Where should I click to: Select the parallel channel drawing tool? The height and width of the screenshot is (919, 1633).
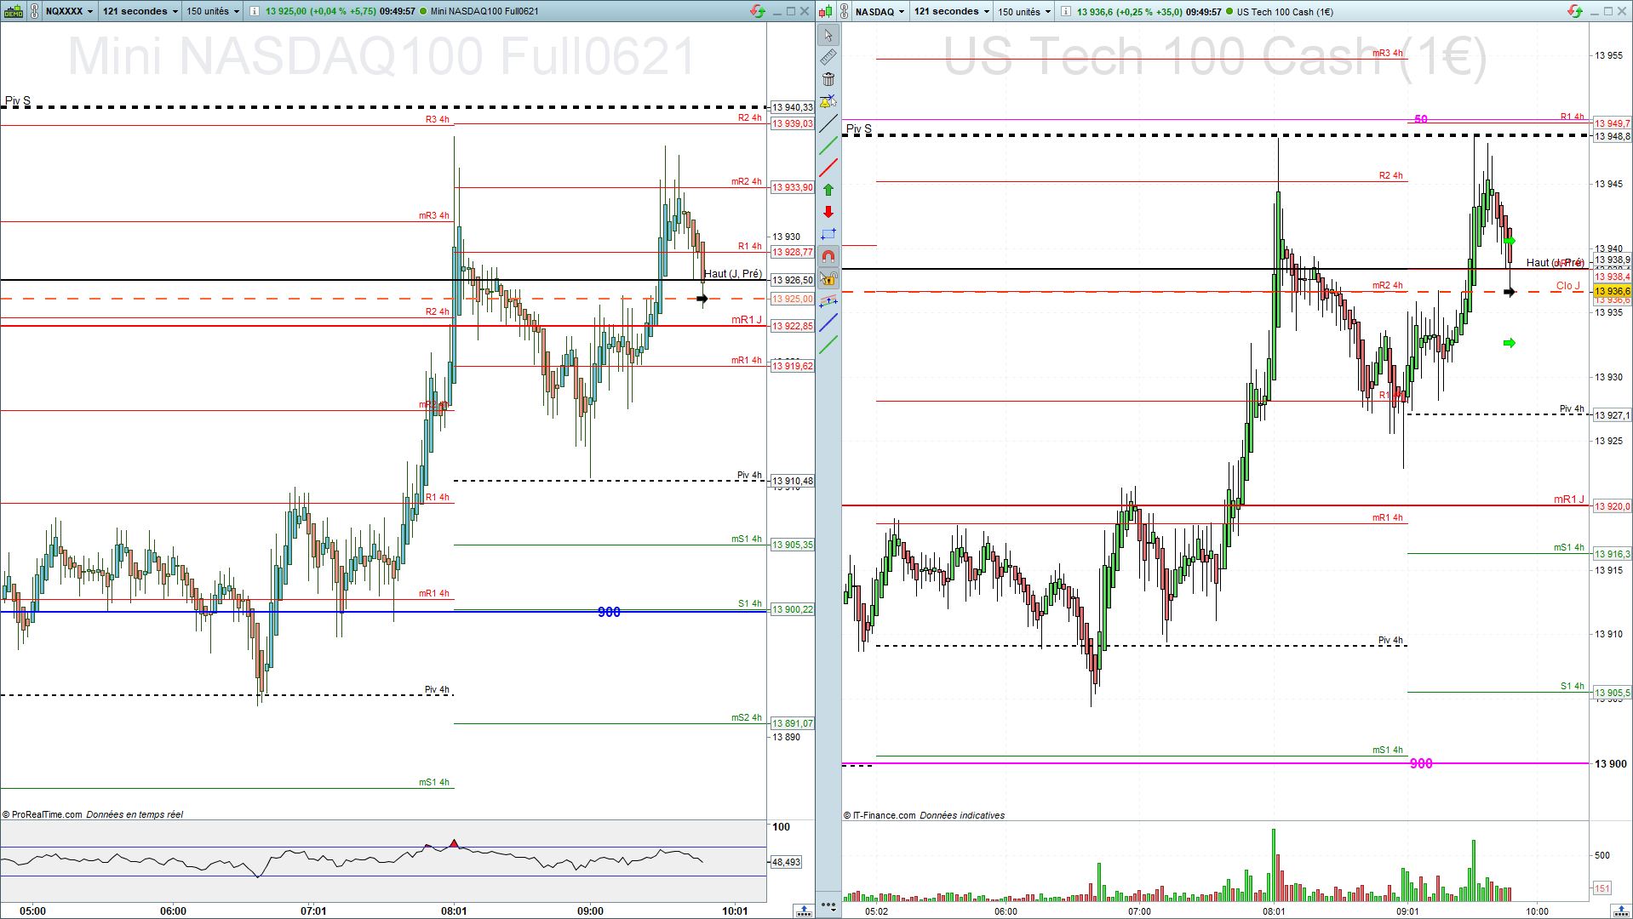pyautogui.click(x=828, y=300)
